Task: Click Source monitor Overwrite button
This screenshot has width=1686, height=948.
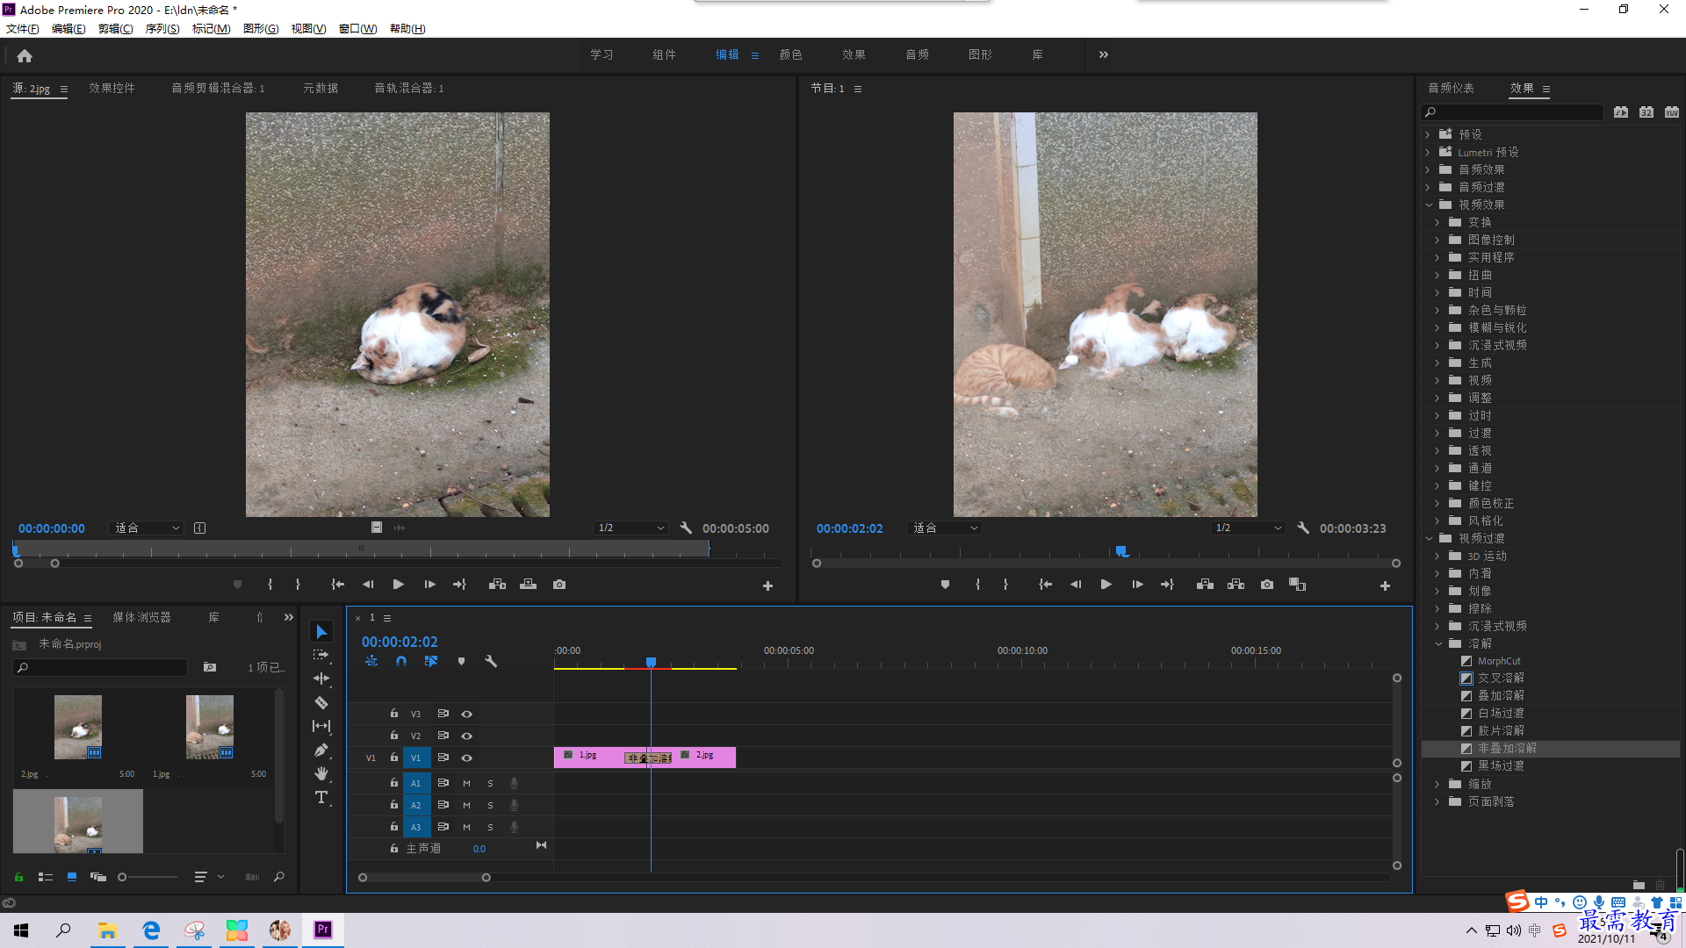Action: pos(529,585)
